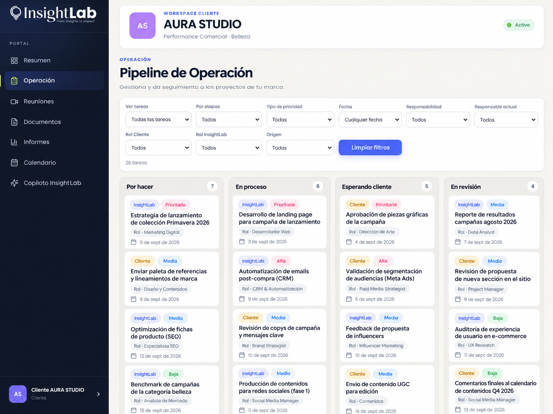Open the Rol Cliente dropdown
This screenshot has height=414, width=553.
pos(158,148)
